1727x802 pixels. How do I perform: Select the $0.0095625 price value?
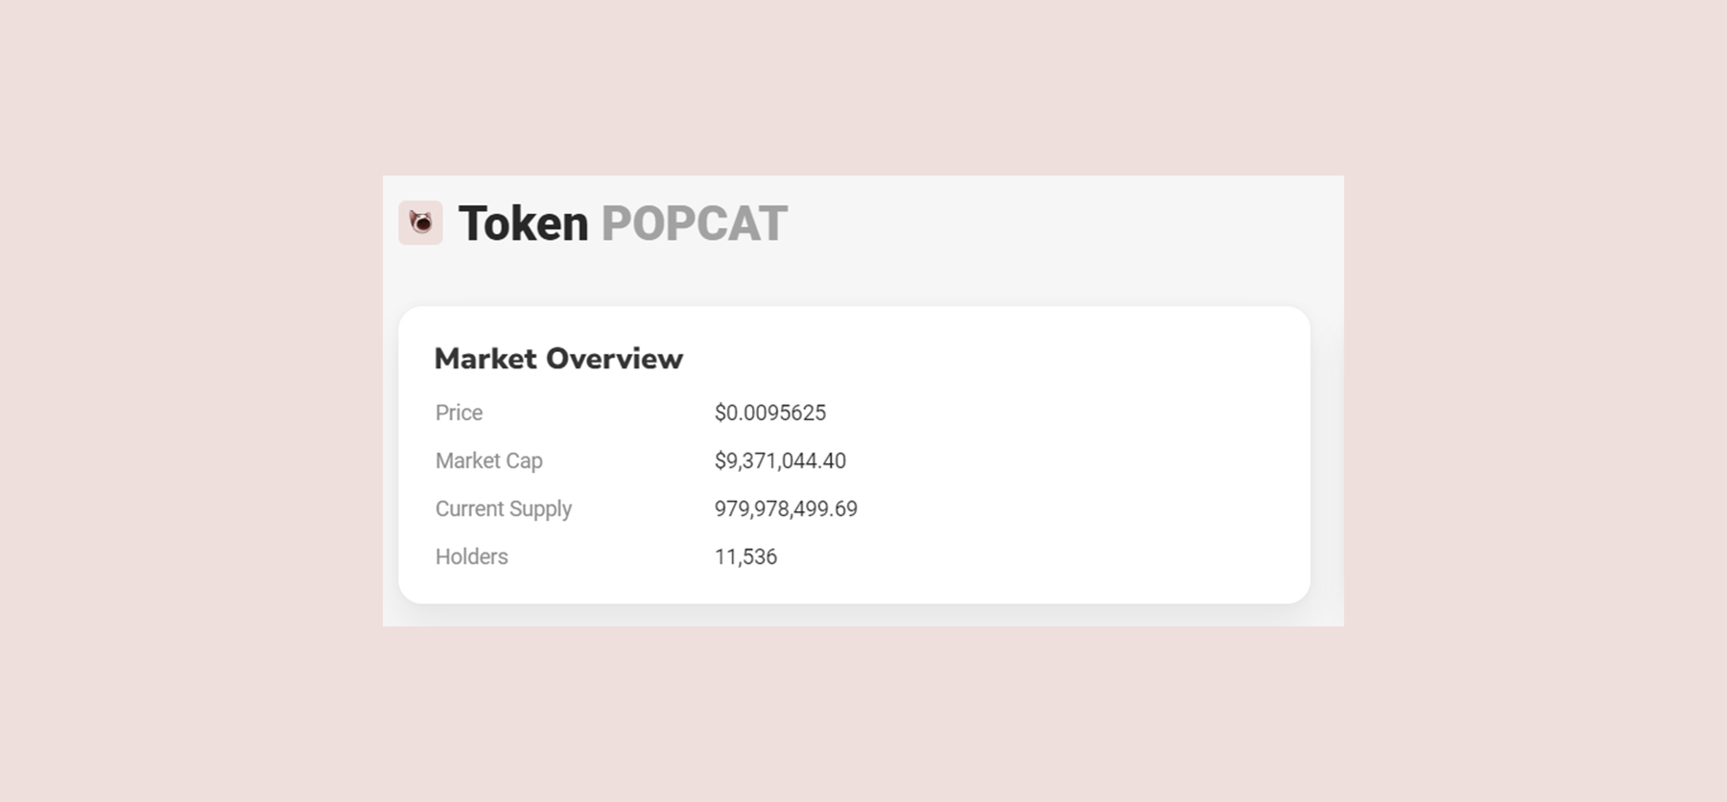click(x=769, y=413)
